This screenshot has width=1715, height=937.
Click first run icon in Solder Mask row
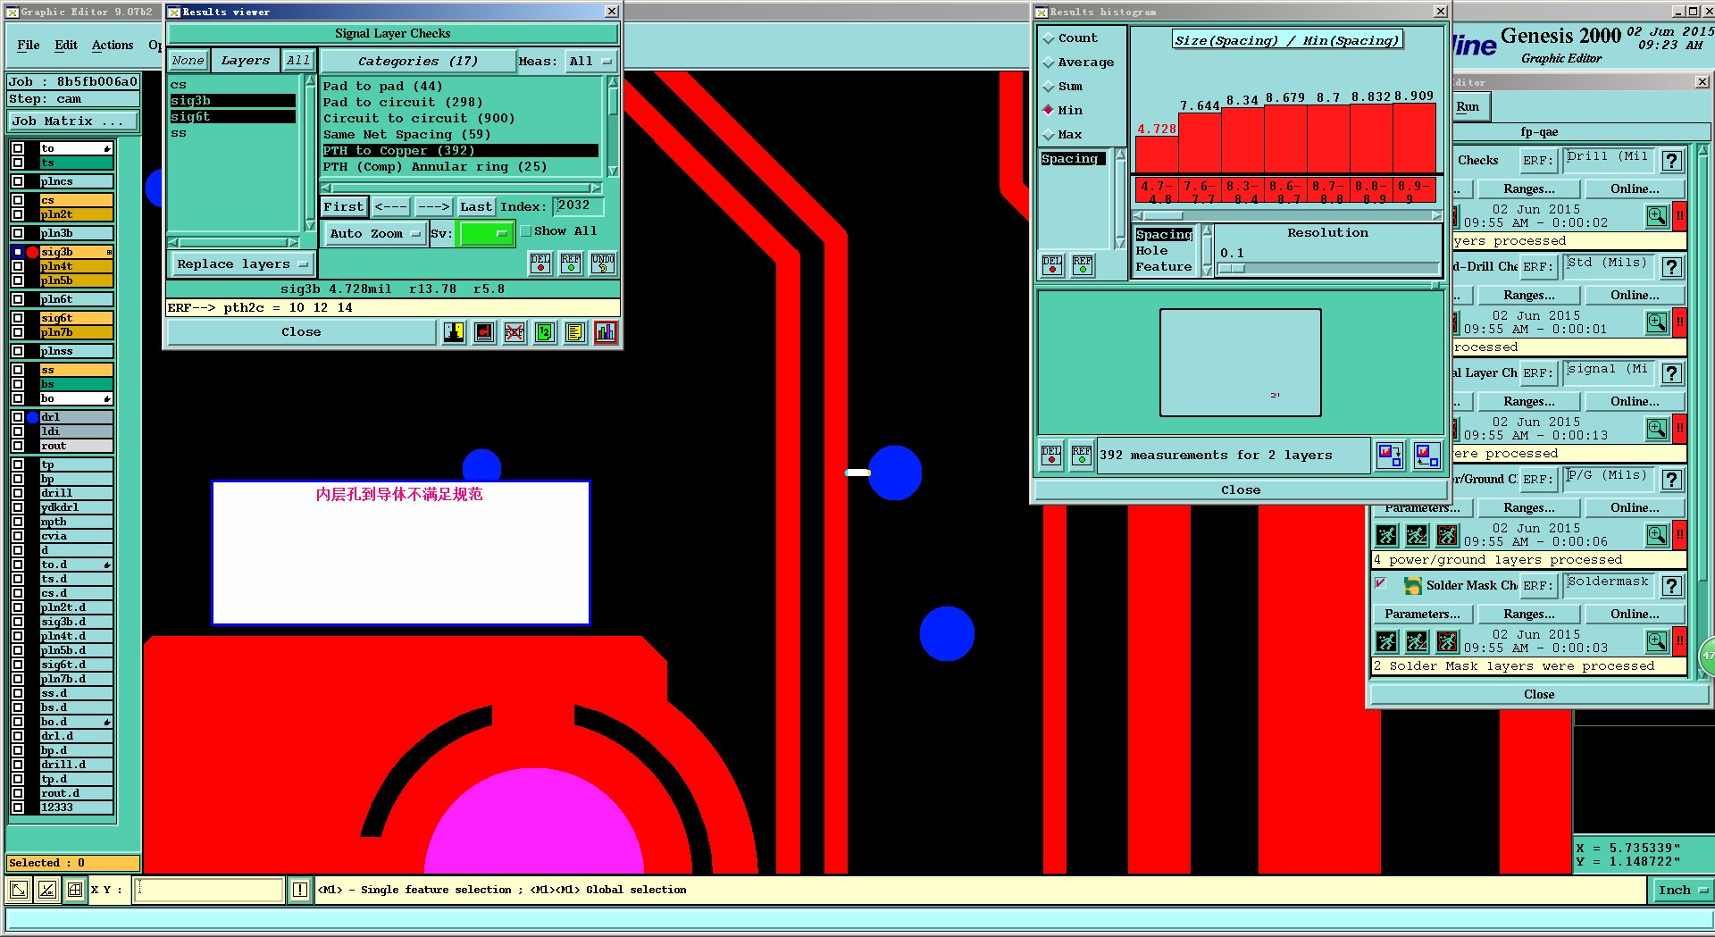tap(1386, 641)
